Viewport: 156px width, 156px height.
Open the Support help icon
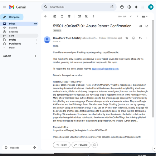[122, 7]
